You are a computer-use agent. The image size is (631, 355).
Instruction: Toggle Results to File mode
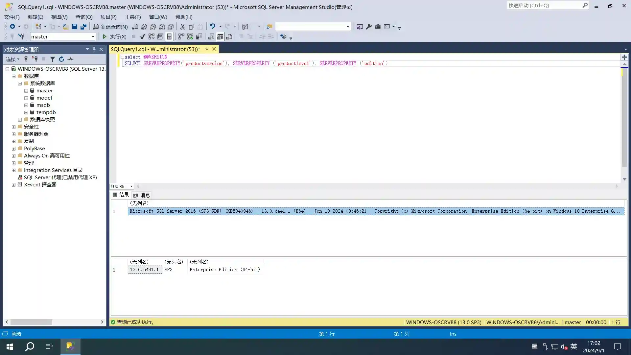coord(229,37)
